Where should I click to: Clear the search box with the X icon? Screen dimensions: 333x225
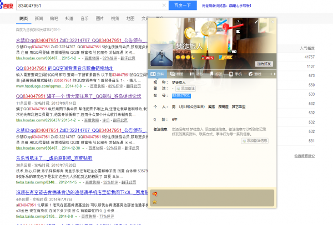point(164,6)
